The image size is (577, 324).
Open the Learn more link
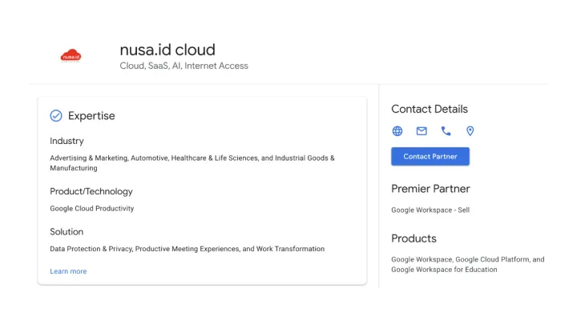68,271
